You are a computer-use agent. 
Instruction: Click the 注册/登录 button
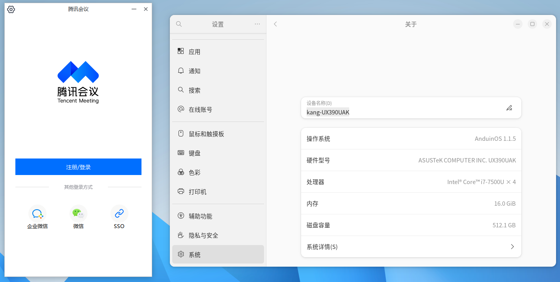pos(78,167)
